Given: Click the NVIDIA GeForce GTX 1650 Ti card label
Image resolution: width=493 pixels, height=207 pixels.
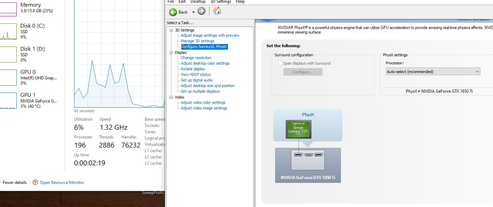Looking at the screenshot, I should pos(308,178).
